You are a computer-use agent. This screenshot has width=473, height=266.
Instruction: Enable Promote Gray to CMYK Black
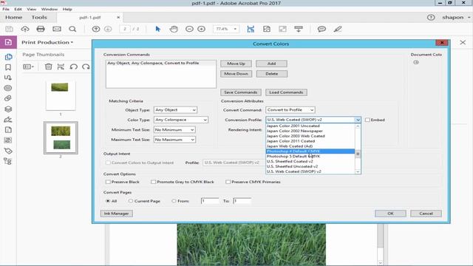tap(153, 182)
